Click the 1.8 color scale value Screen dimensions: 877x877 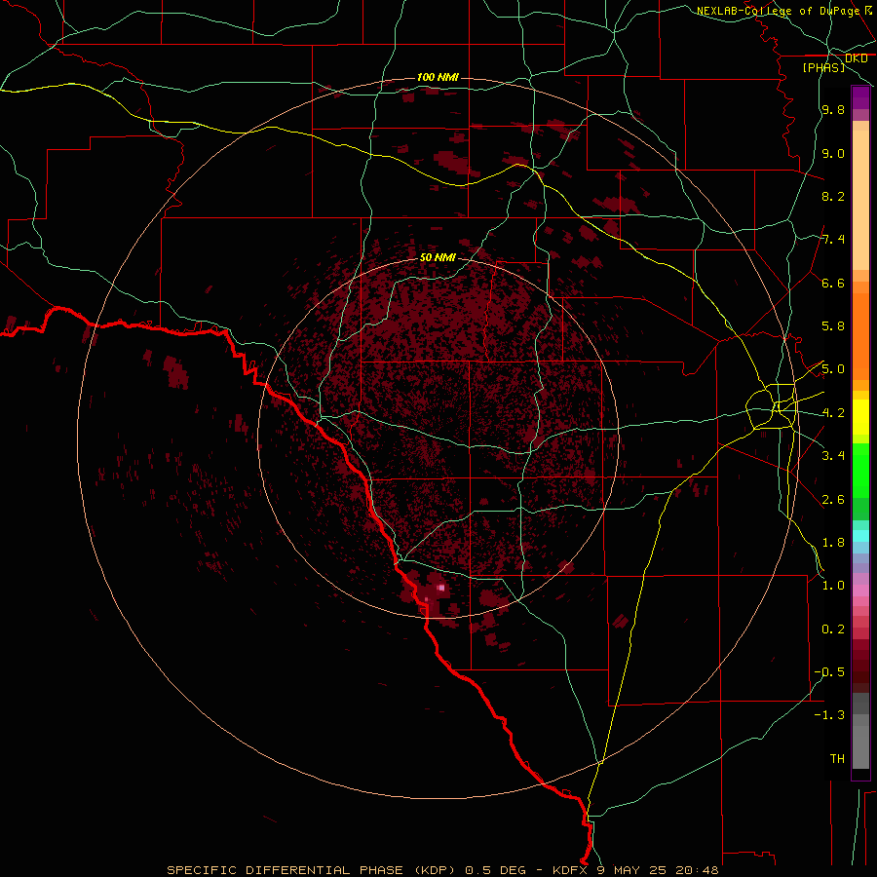click(x=833, y=543)
